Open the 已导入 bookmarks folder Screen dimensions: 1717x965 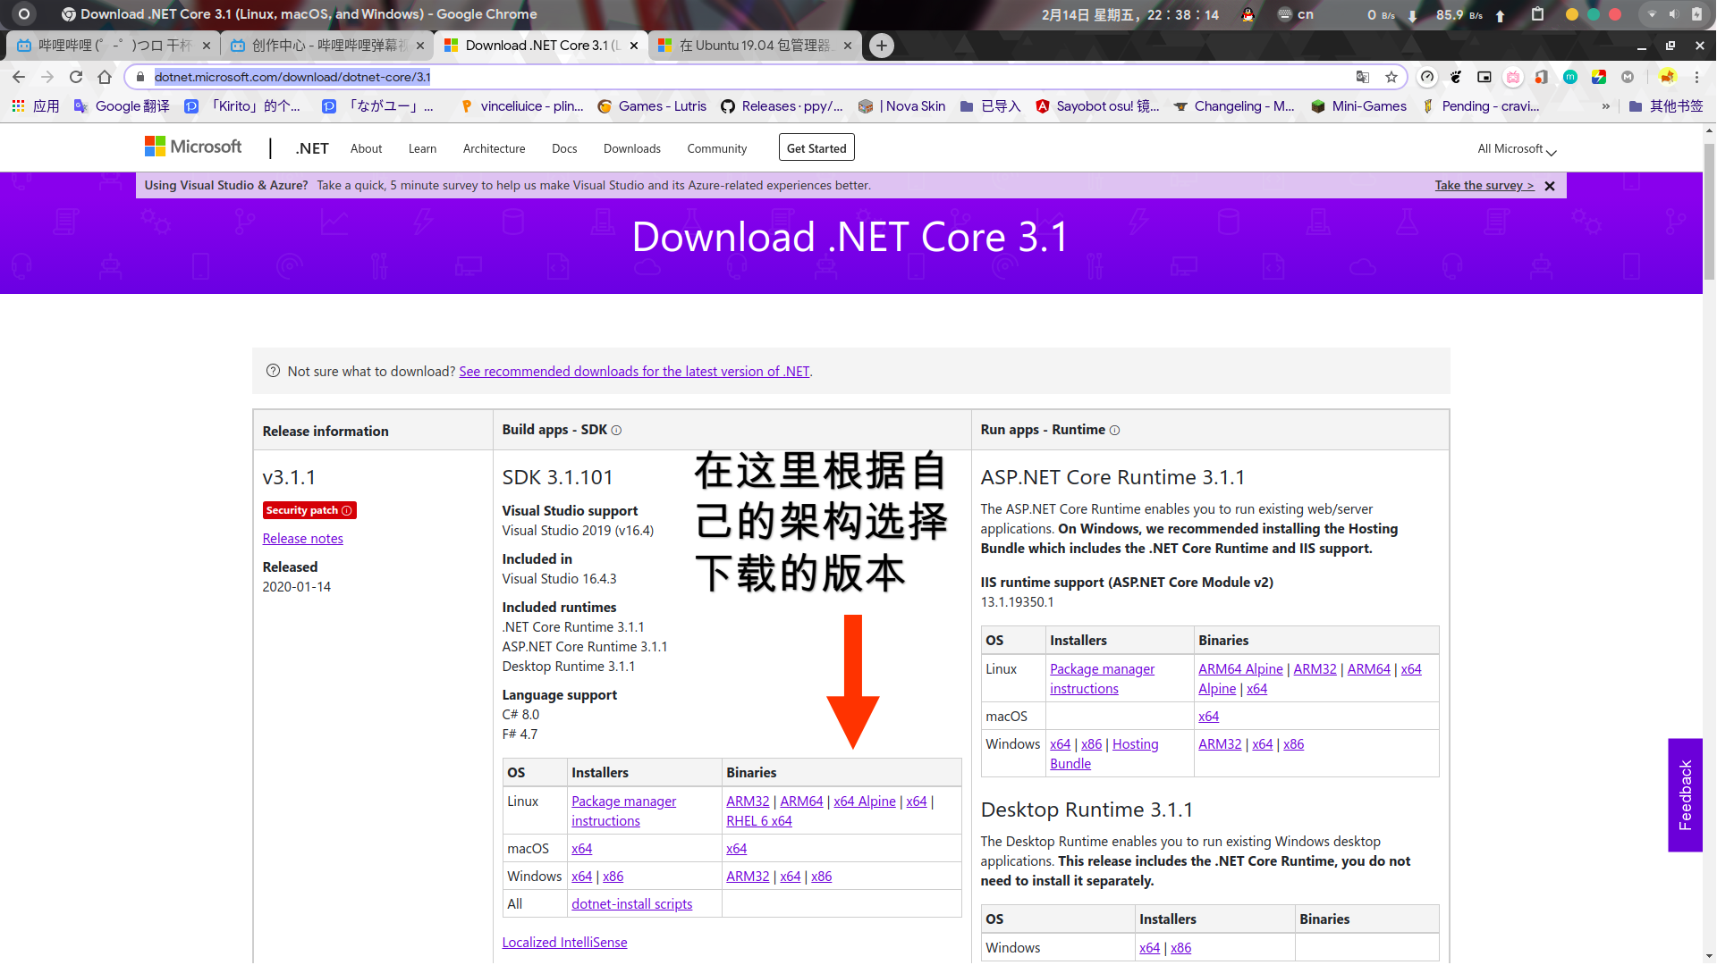(990, 106)
